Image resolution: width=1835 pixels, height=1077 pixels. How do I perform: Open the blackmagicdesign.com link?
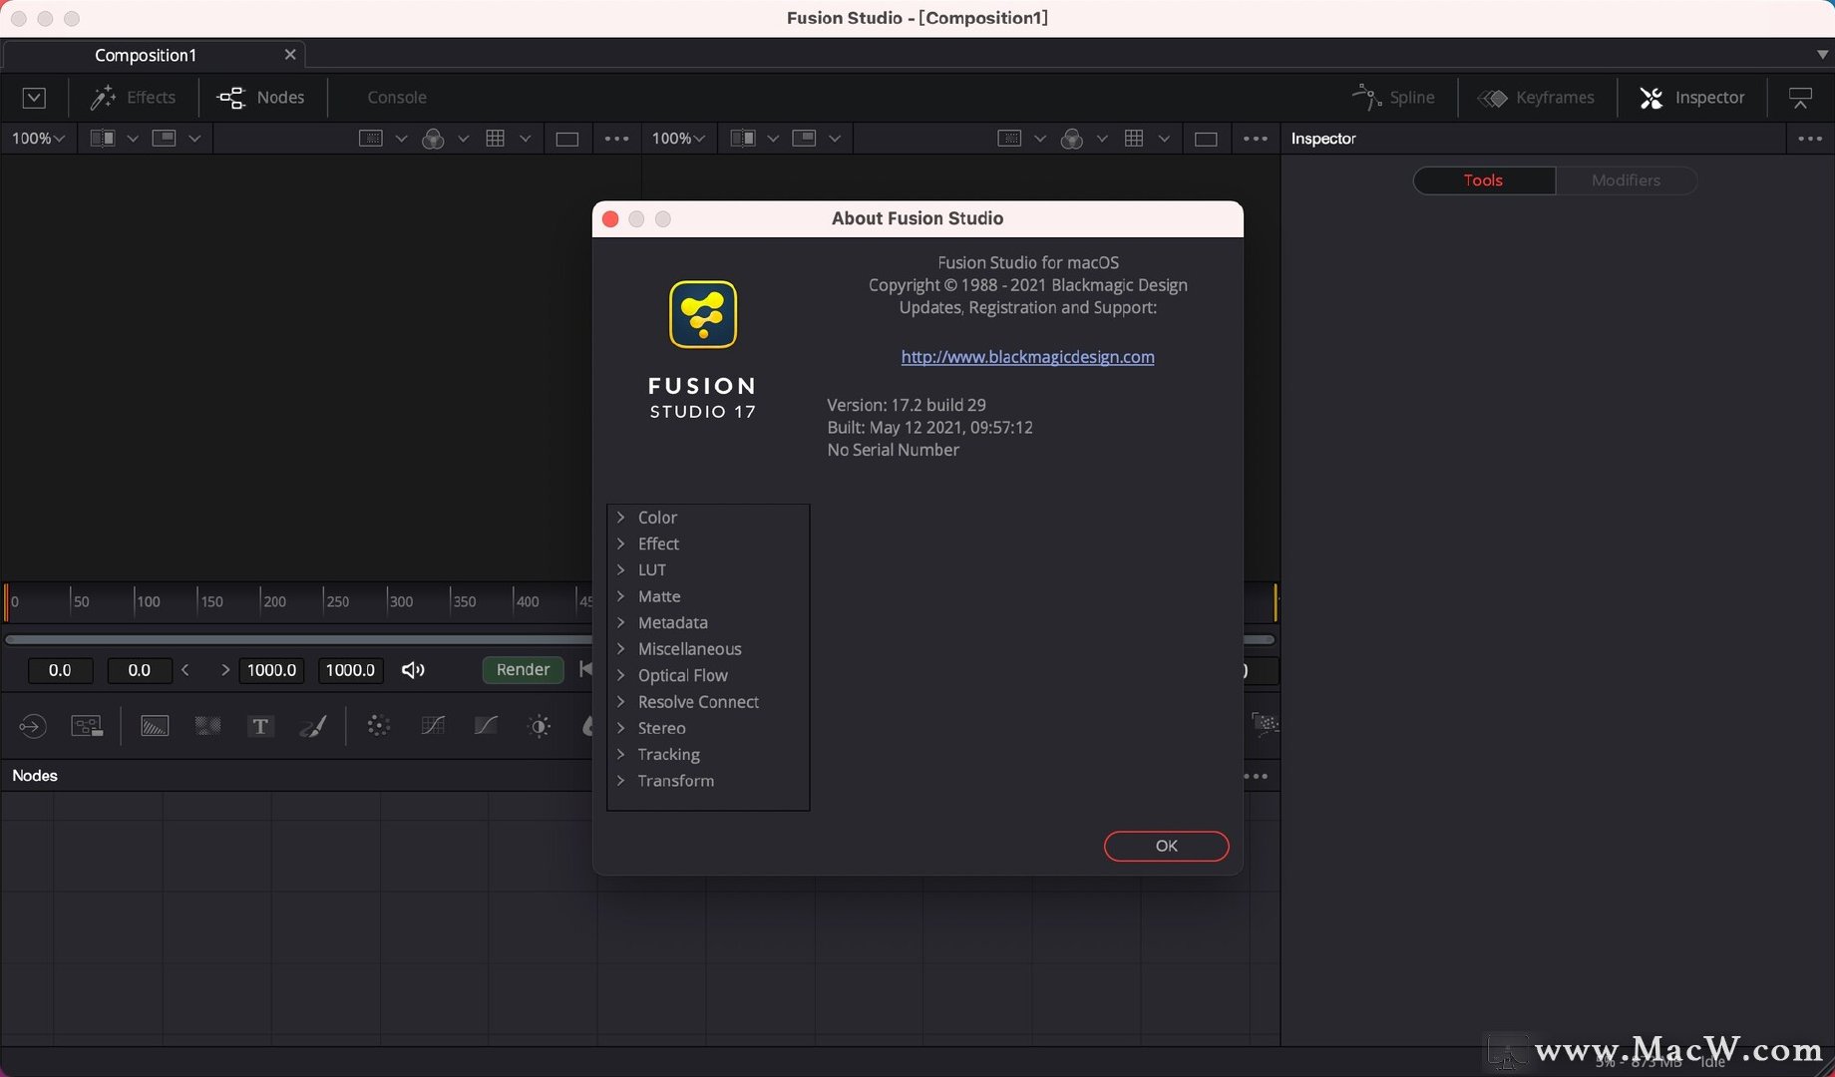click(x=1027, y=357)
